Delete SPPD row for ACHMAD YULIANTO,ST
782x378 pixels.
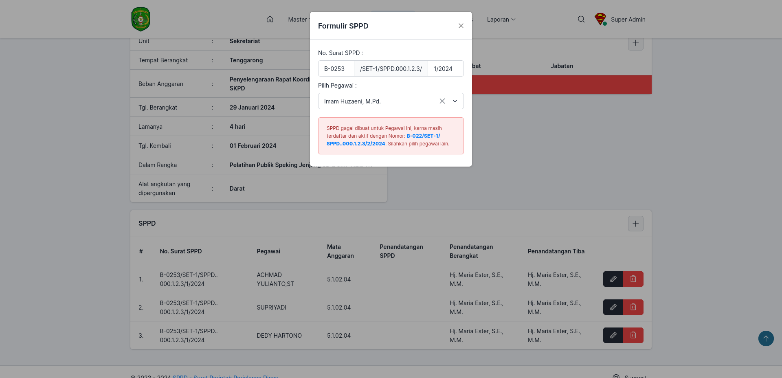pos(633,279)
